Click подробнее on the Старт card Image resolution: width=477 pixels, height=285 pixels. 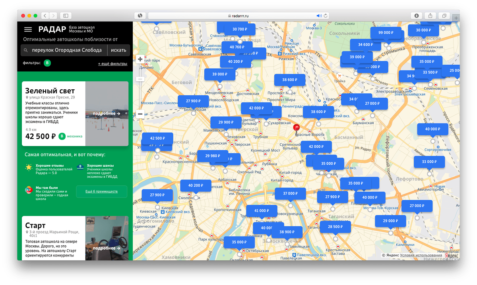[x=107, y=248]
